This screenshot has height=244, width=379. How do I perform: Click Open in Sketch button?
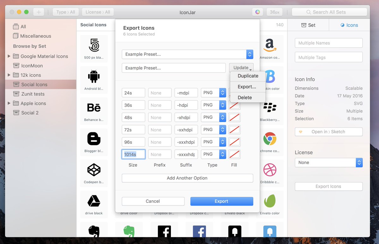328,132
